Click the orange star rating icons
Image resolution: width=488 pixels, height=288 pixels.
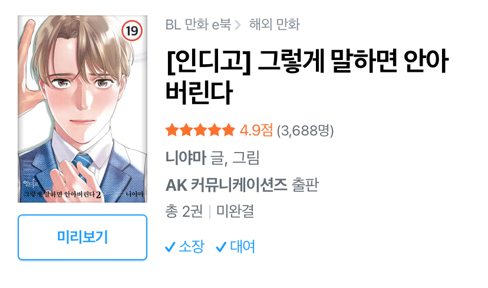tap(200, 130)
